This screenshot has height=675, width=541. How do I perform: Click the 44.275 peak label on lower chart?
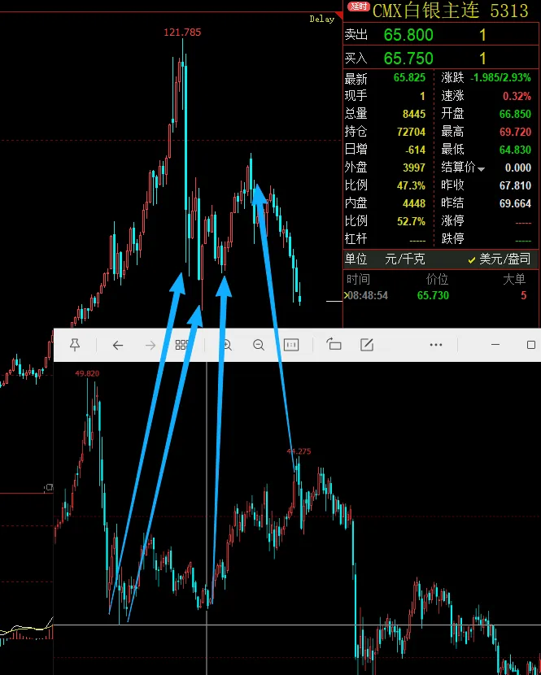click(299, 451)
